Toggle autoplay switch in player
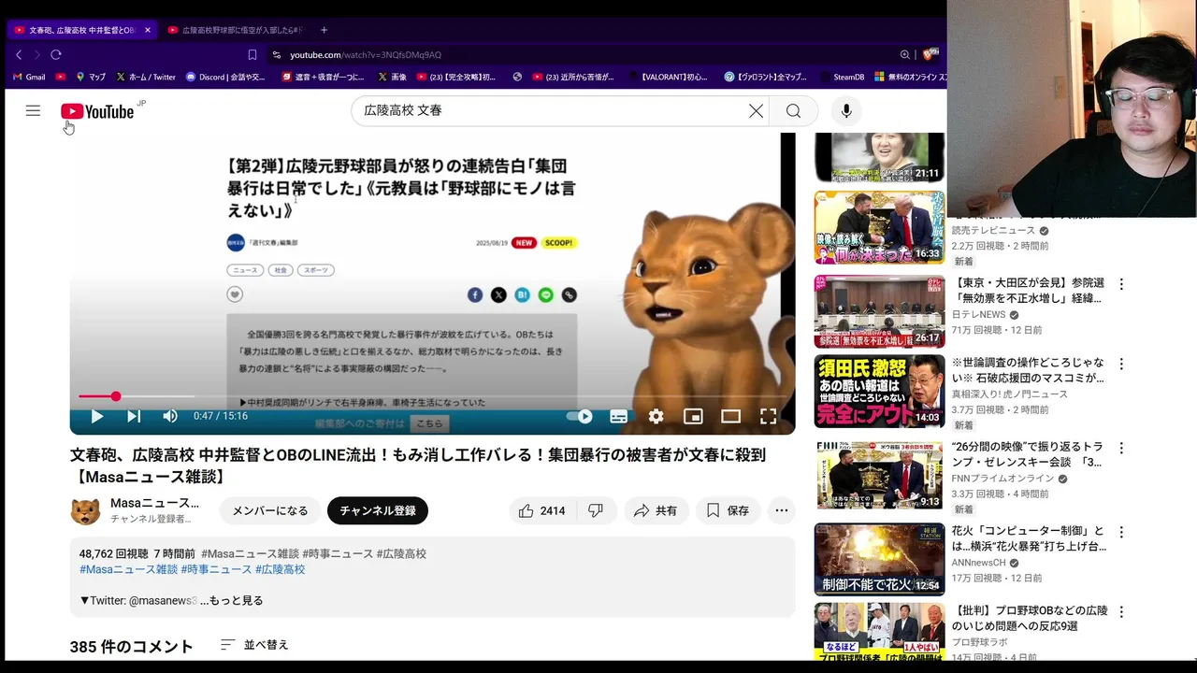The image size is (1197, 673). (x=580, y=417)
